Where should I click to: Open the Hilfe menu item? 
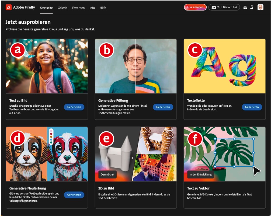(103, 8)
